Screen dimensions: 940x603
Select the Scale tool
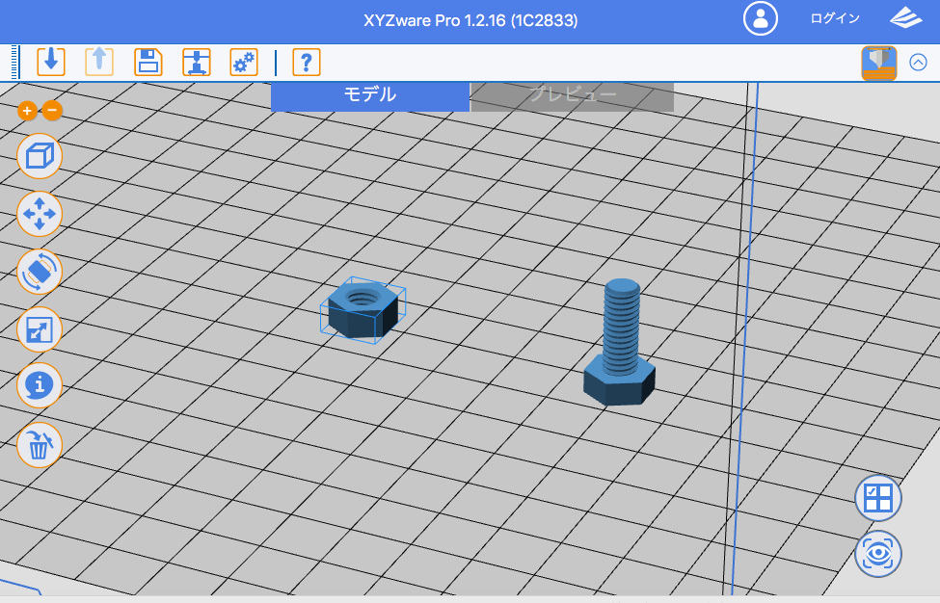[x=40, y=329]
